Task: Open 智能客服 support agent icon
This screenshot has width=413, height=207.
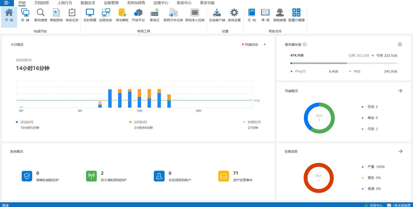Action: [x=280, y=15]
